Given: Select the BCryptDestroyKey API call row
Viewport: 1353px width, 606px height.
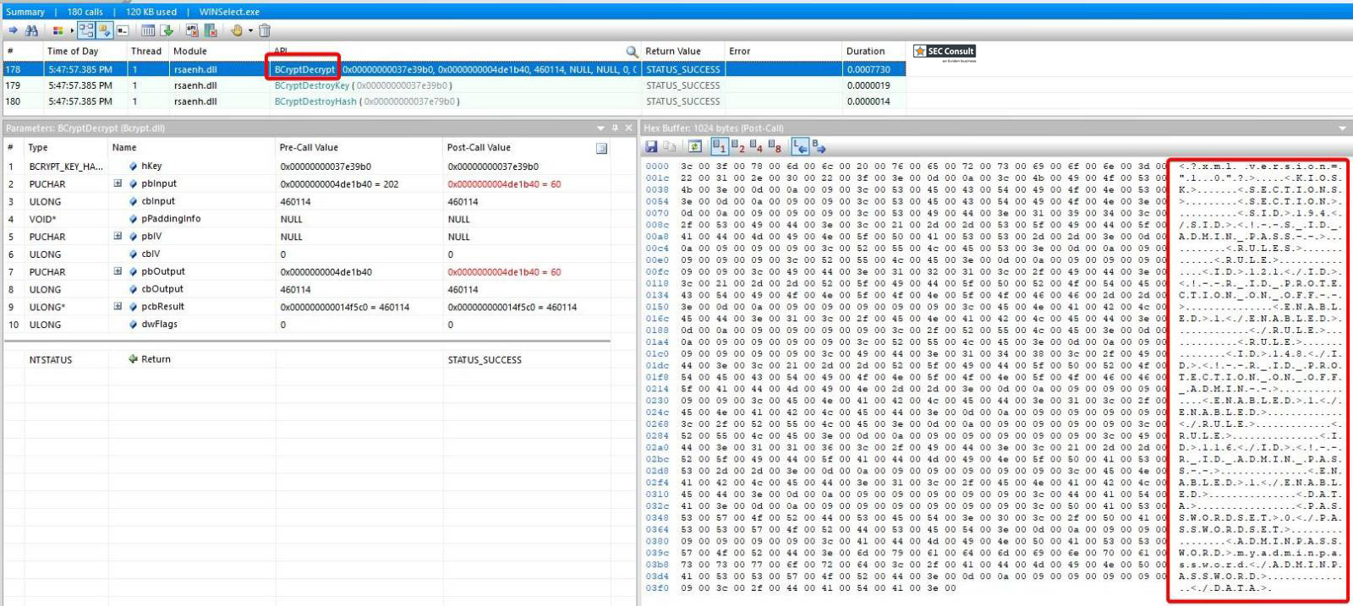Looking at the screenshot, I should pos(311,85).
